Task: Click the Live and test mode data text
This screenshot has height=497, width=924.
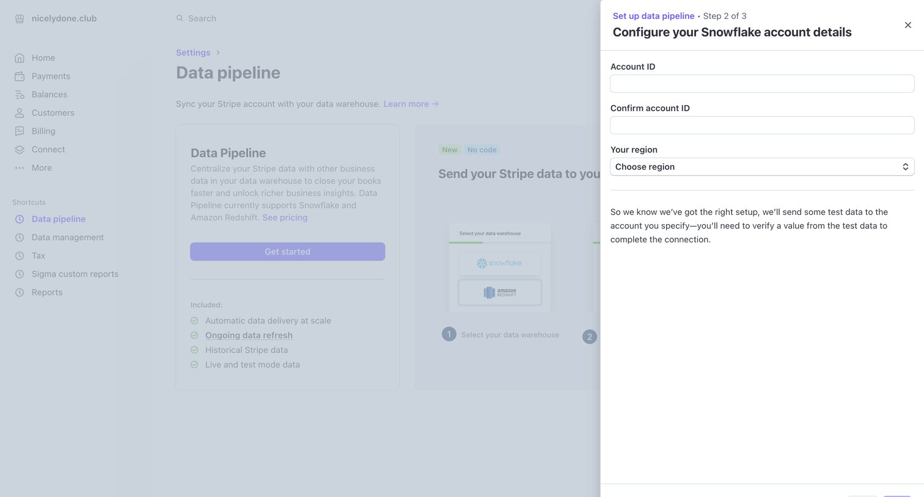Action: pyautogui.click(x=252, y=365)
